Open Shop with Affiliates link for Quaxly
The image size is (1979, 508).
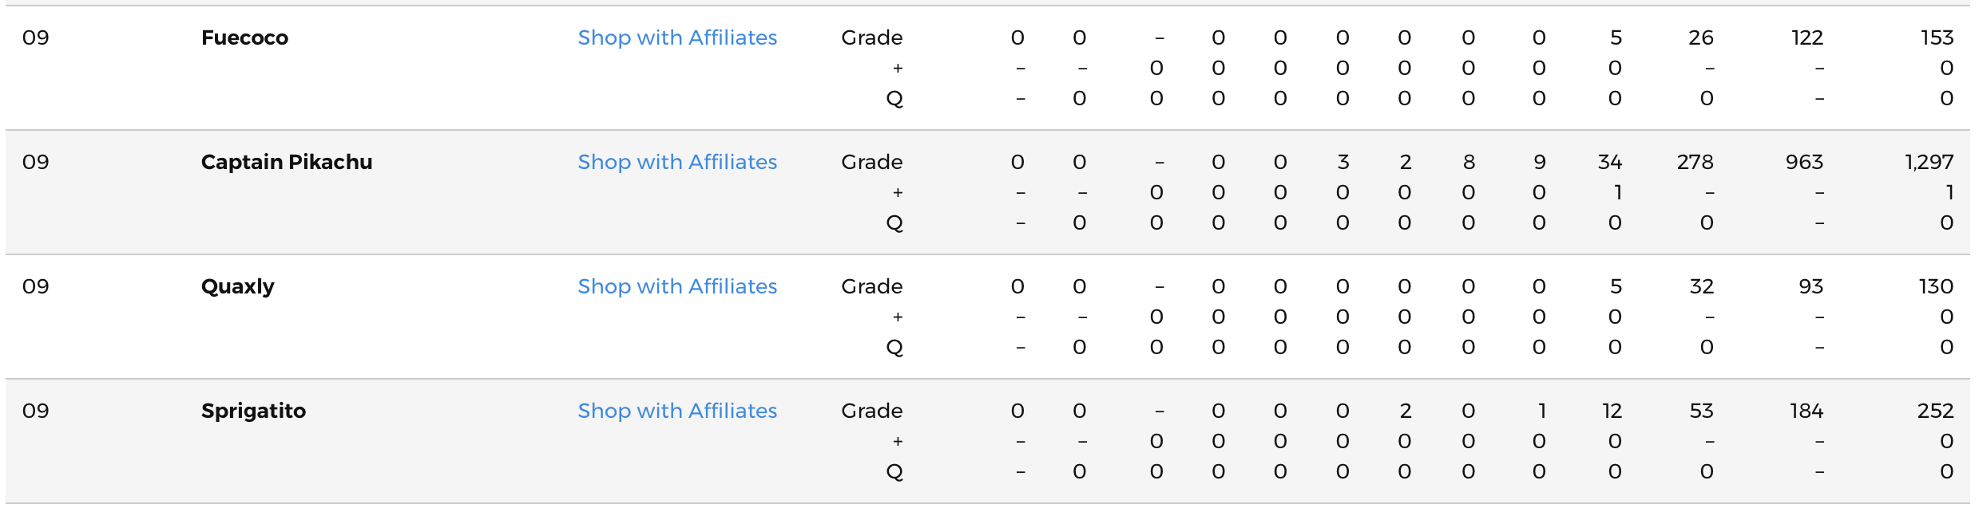677,286
